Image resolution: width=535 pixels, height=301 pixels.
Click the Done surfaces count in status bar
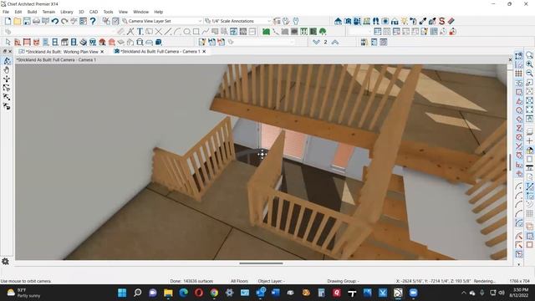[x=191, y=281]
